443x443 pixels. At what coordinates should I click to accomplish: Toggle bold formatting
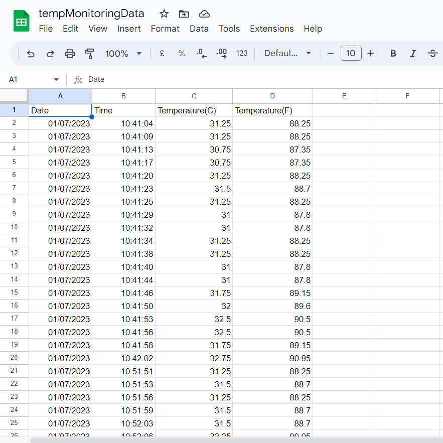pyautogui.click(x=393, y=53)
